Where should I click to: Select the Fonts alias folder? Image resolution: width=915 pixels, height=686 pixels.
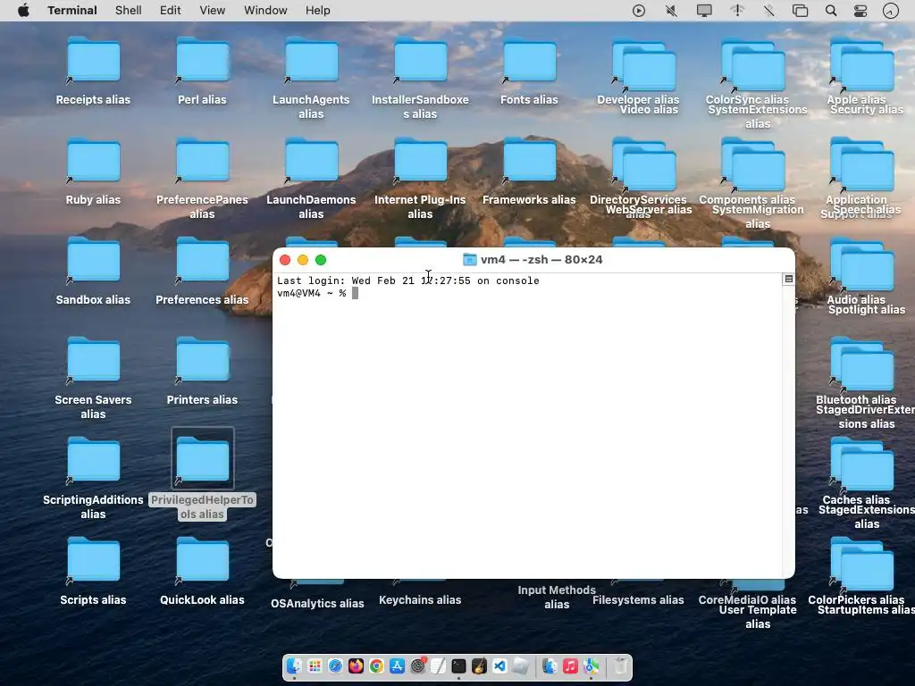(530, 62)
